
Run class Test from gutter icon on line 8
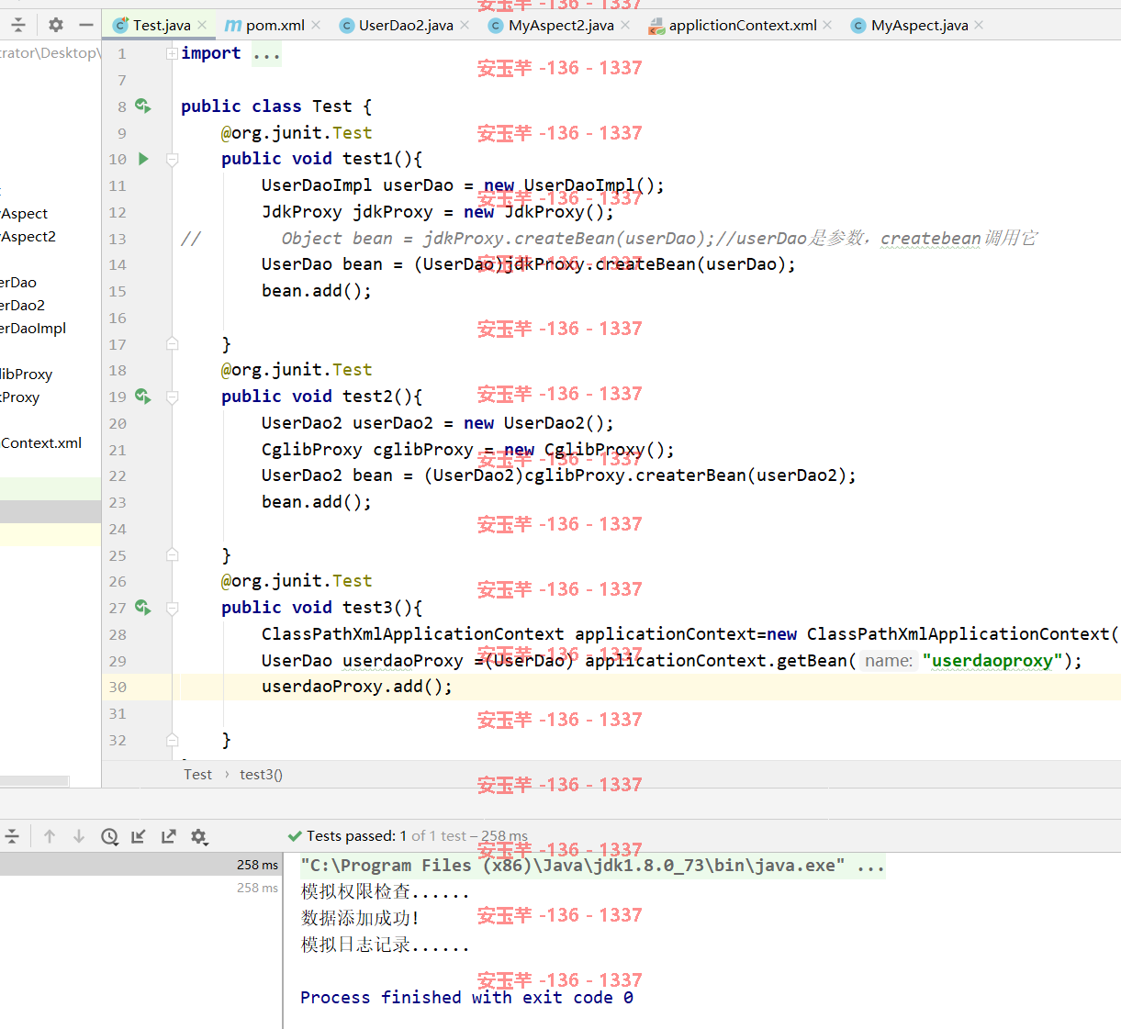tap(142, 106)
